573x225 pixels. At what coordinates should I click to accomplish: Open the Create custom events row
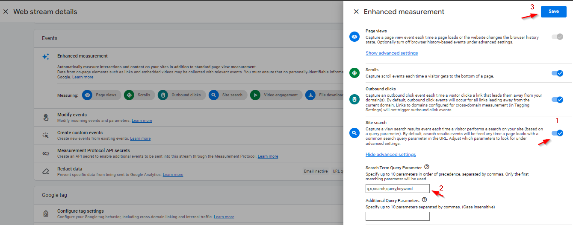(189, 135)
